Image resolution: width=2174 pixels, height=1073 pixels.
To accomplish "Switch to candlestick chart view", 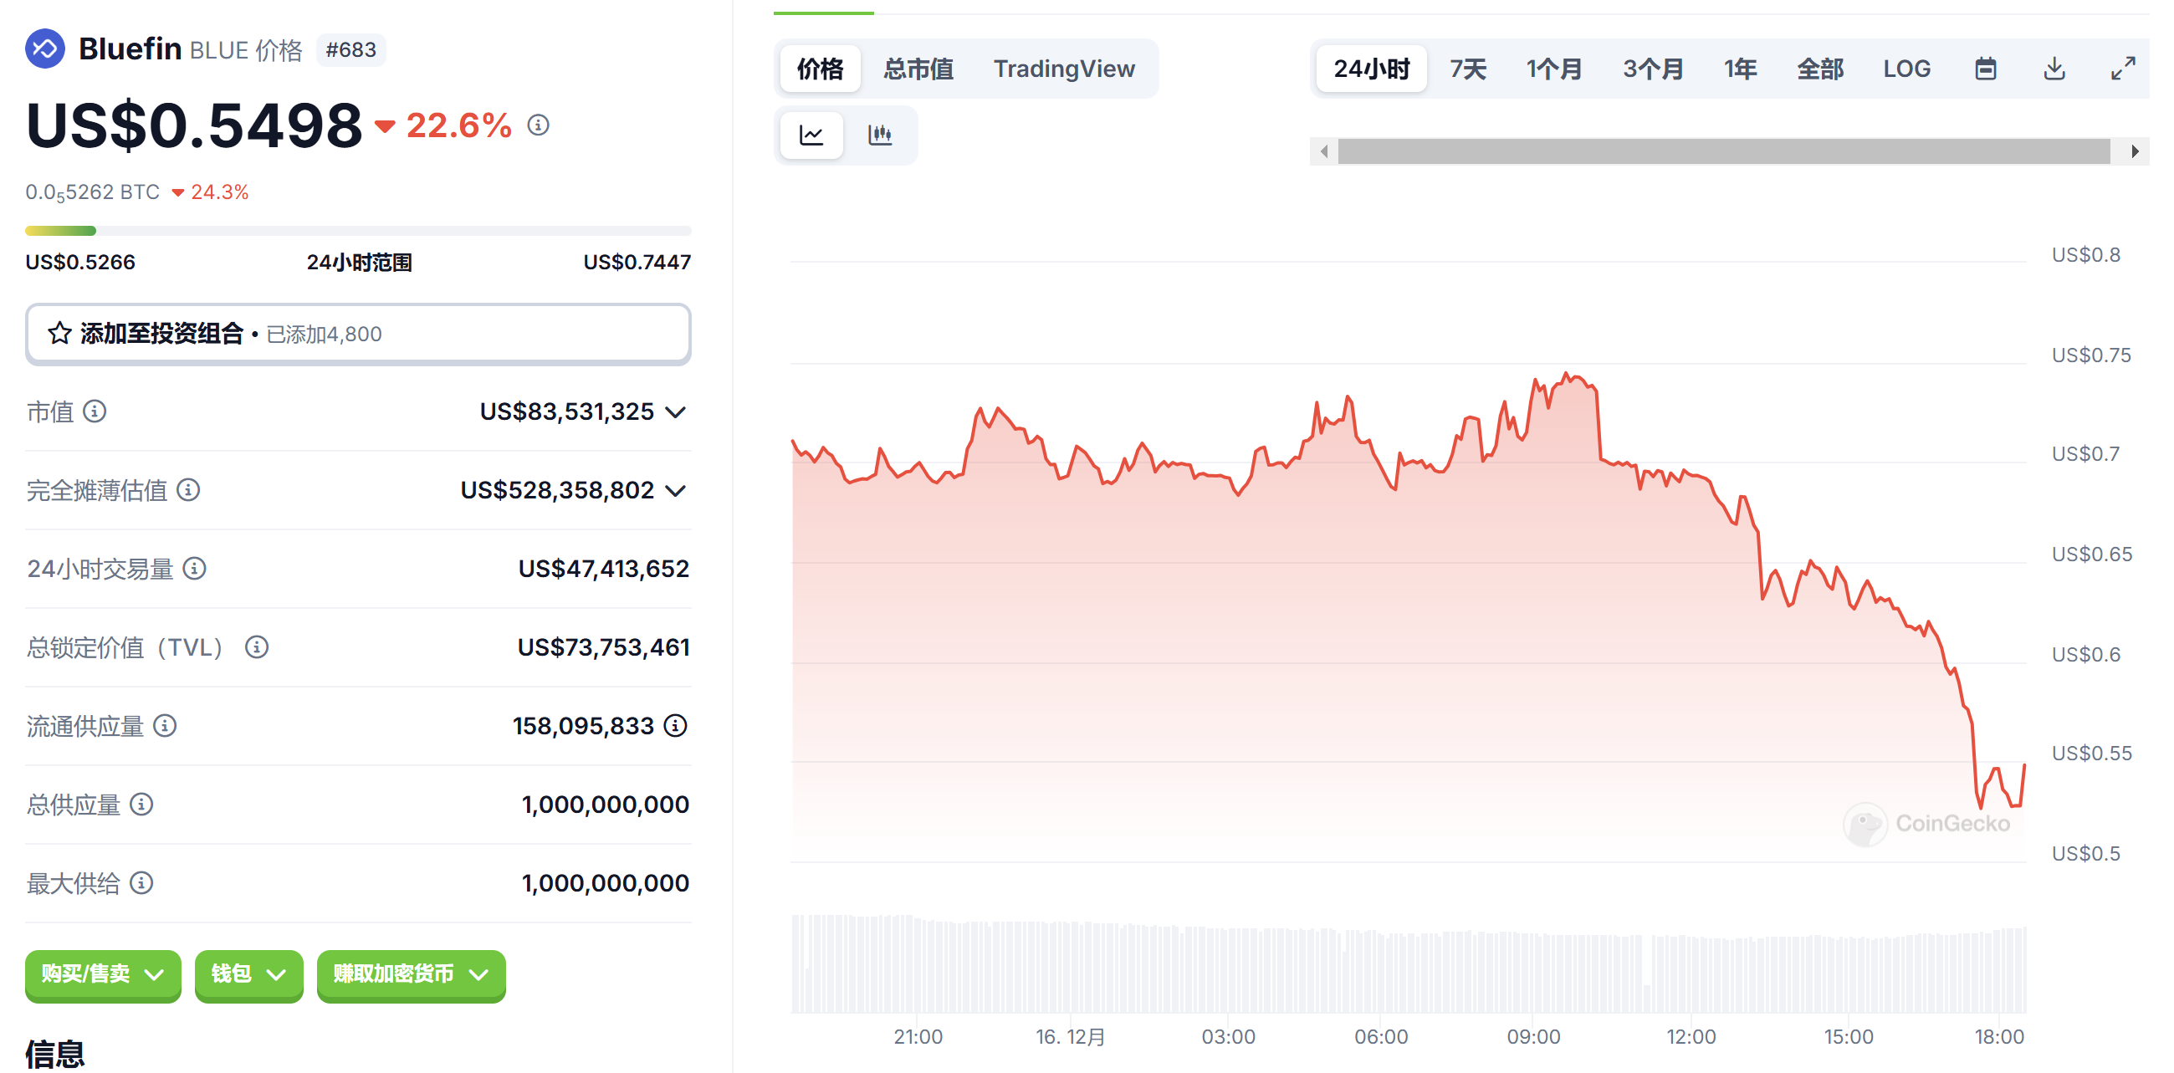I will point(879,135).
